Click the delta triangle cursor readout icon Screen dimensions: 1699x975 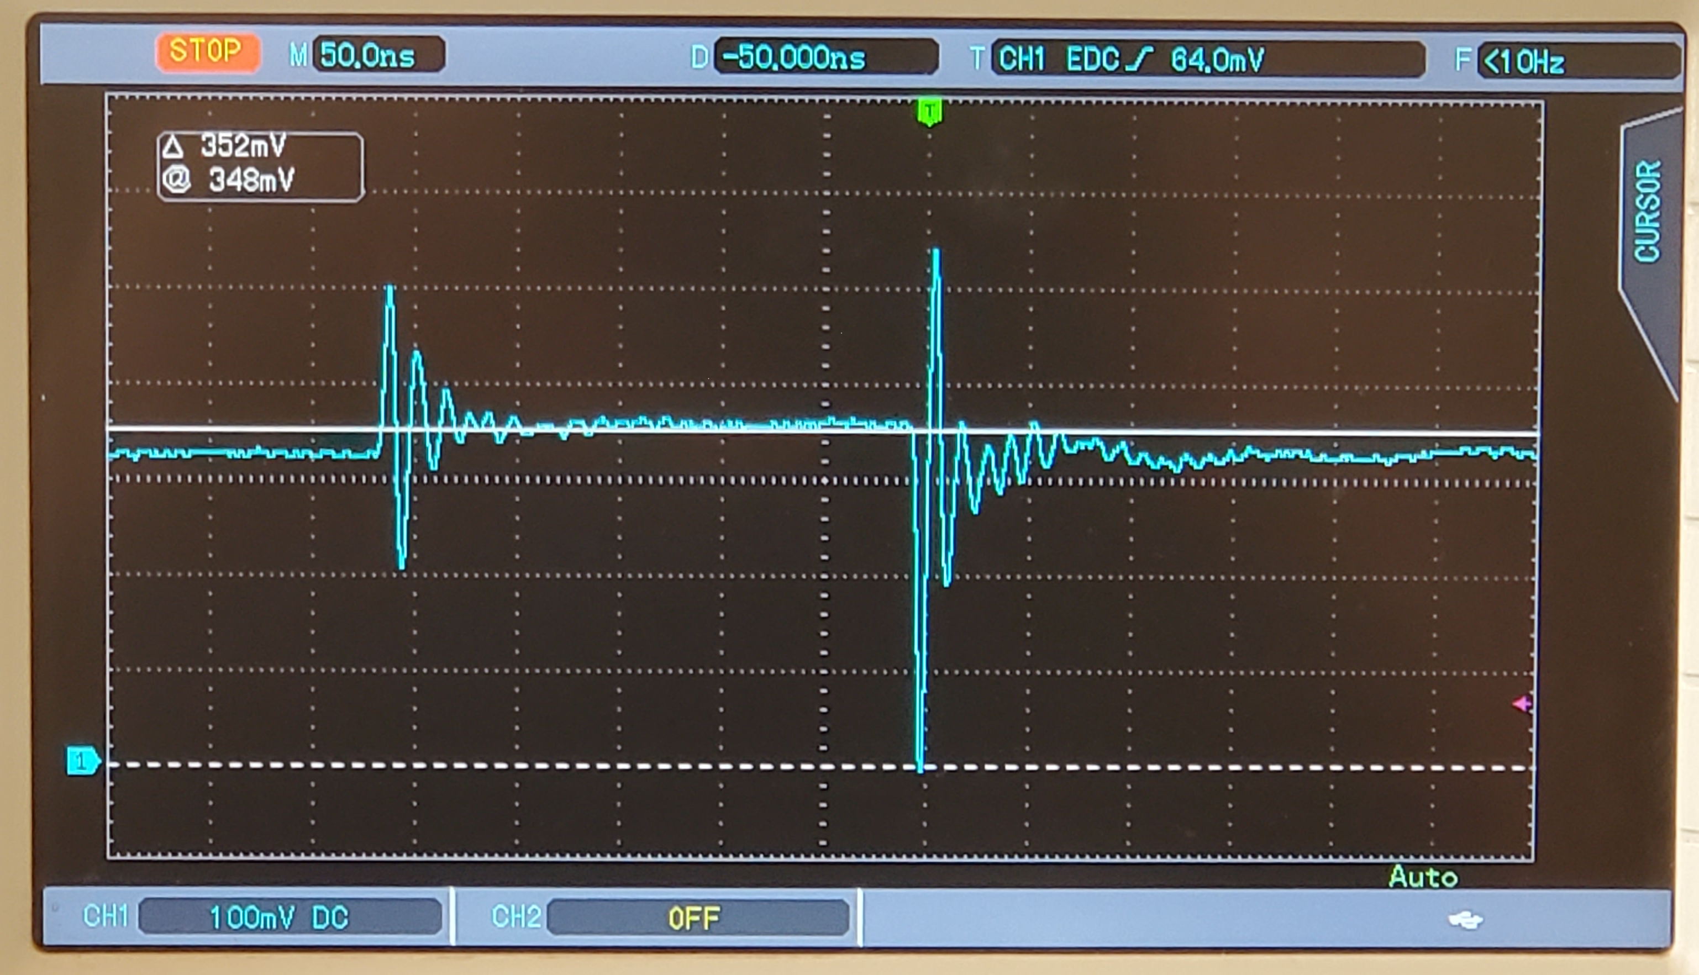pos(173,146)
